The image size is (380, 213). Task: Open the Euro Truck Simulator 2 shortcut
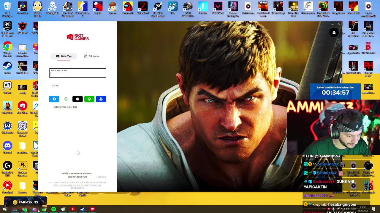(68, 9)
